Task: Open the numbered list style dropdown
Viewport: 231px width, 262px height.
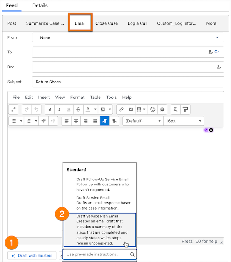Action: coord(36,121)
